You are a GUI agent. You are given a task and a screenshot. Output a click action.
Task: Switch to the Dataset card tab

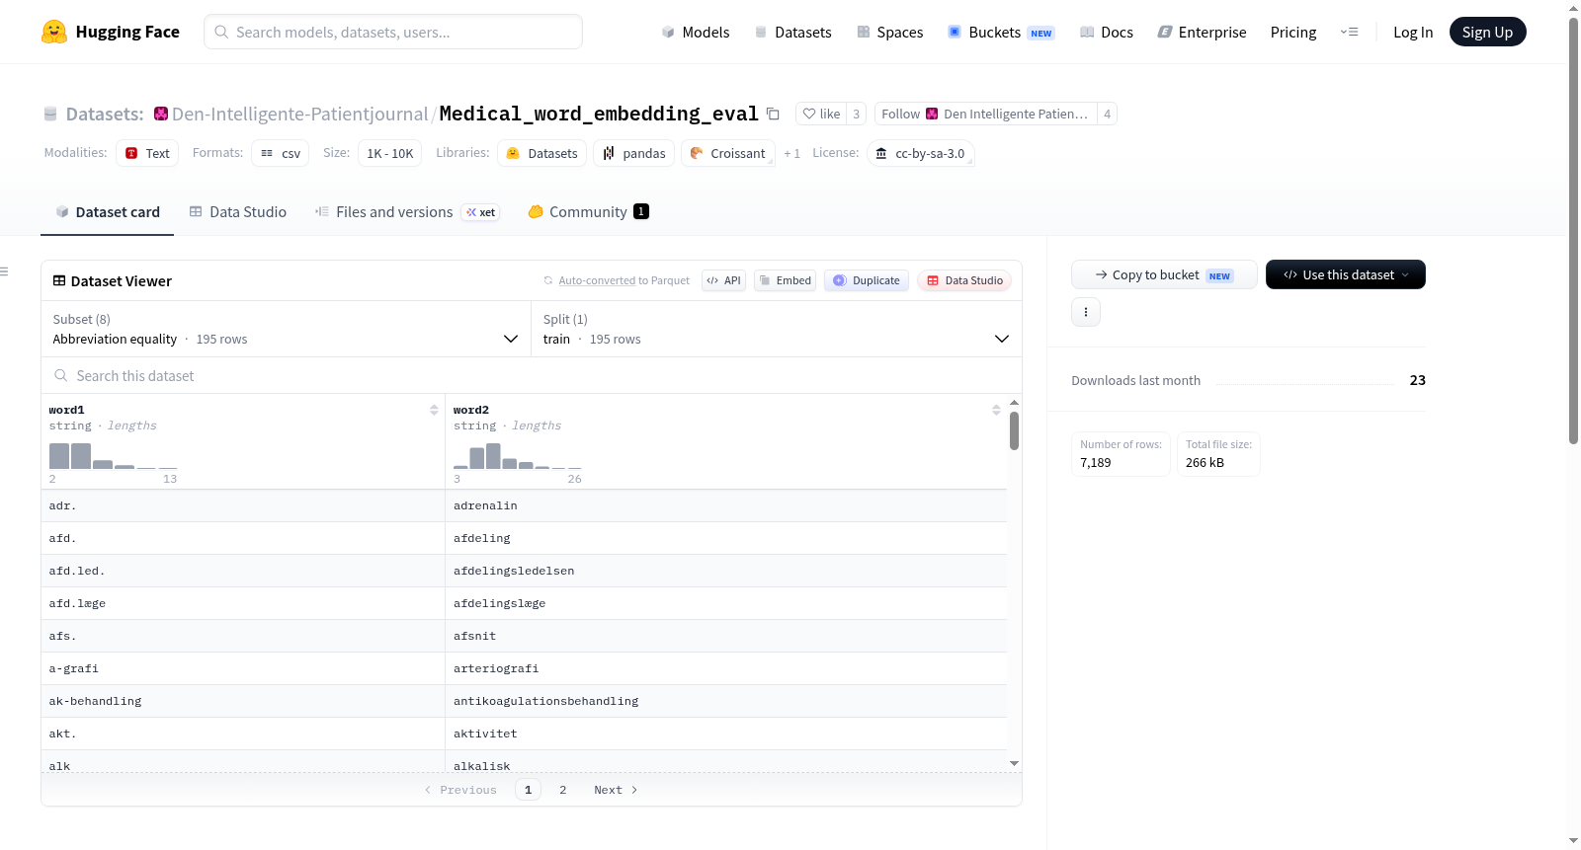(107, 211)
